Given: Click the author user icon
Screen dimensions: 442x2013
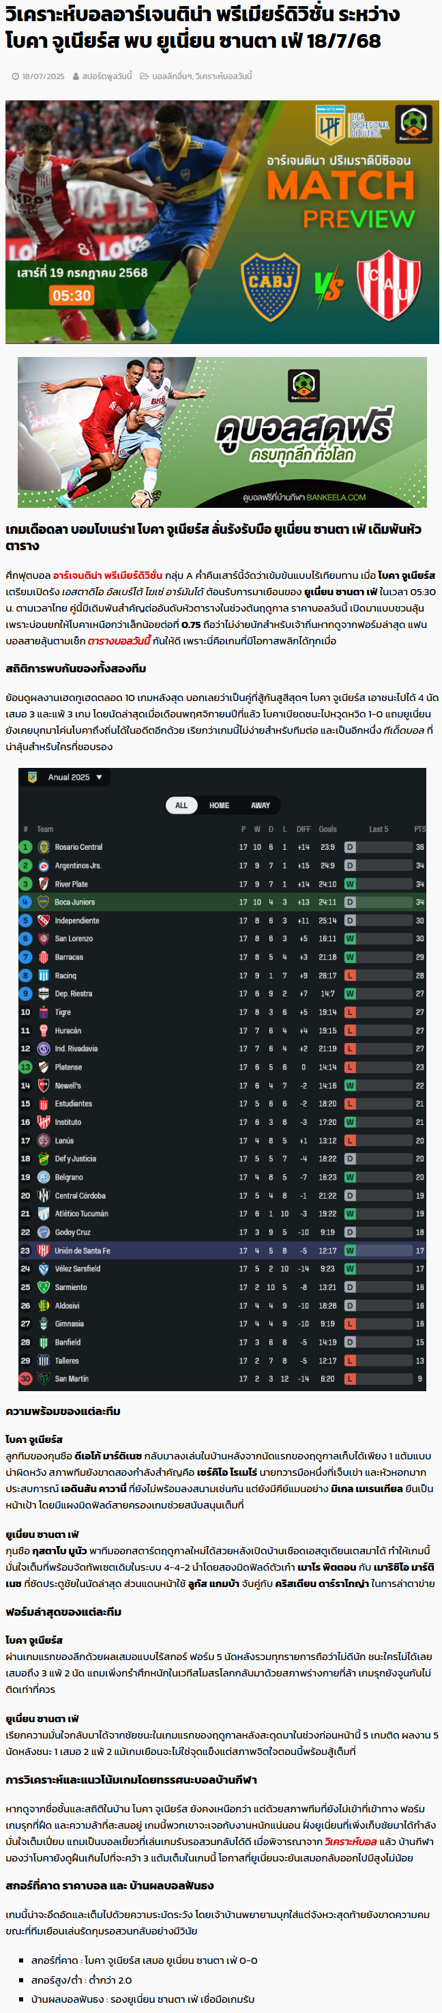Looking at the screenshot, I should pyautogui.click(x=76, y=76).
